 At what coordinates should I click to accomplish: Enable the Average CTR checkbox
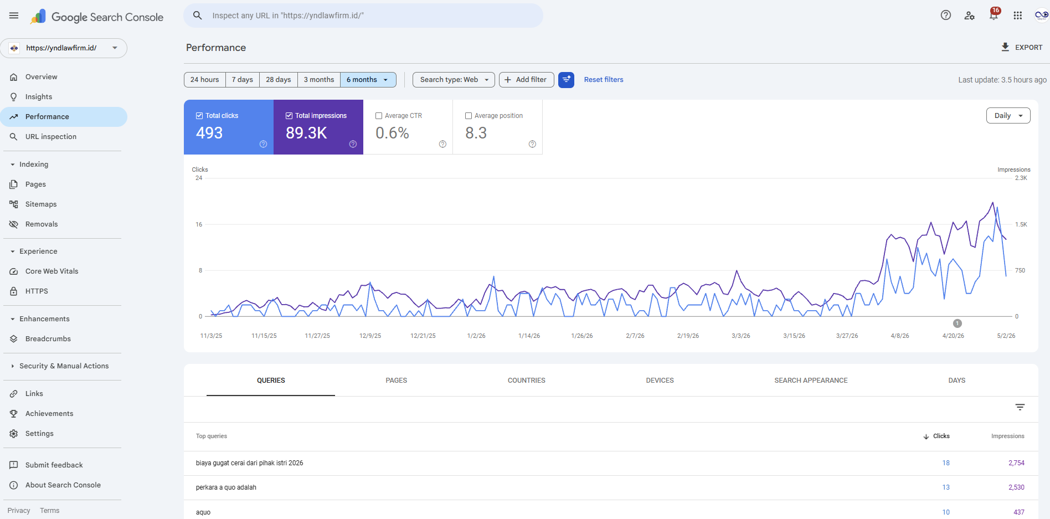point(379,116)
